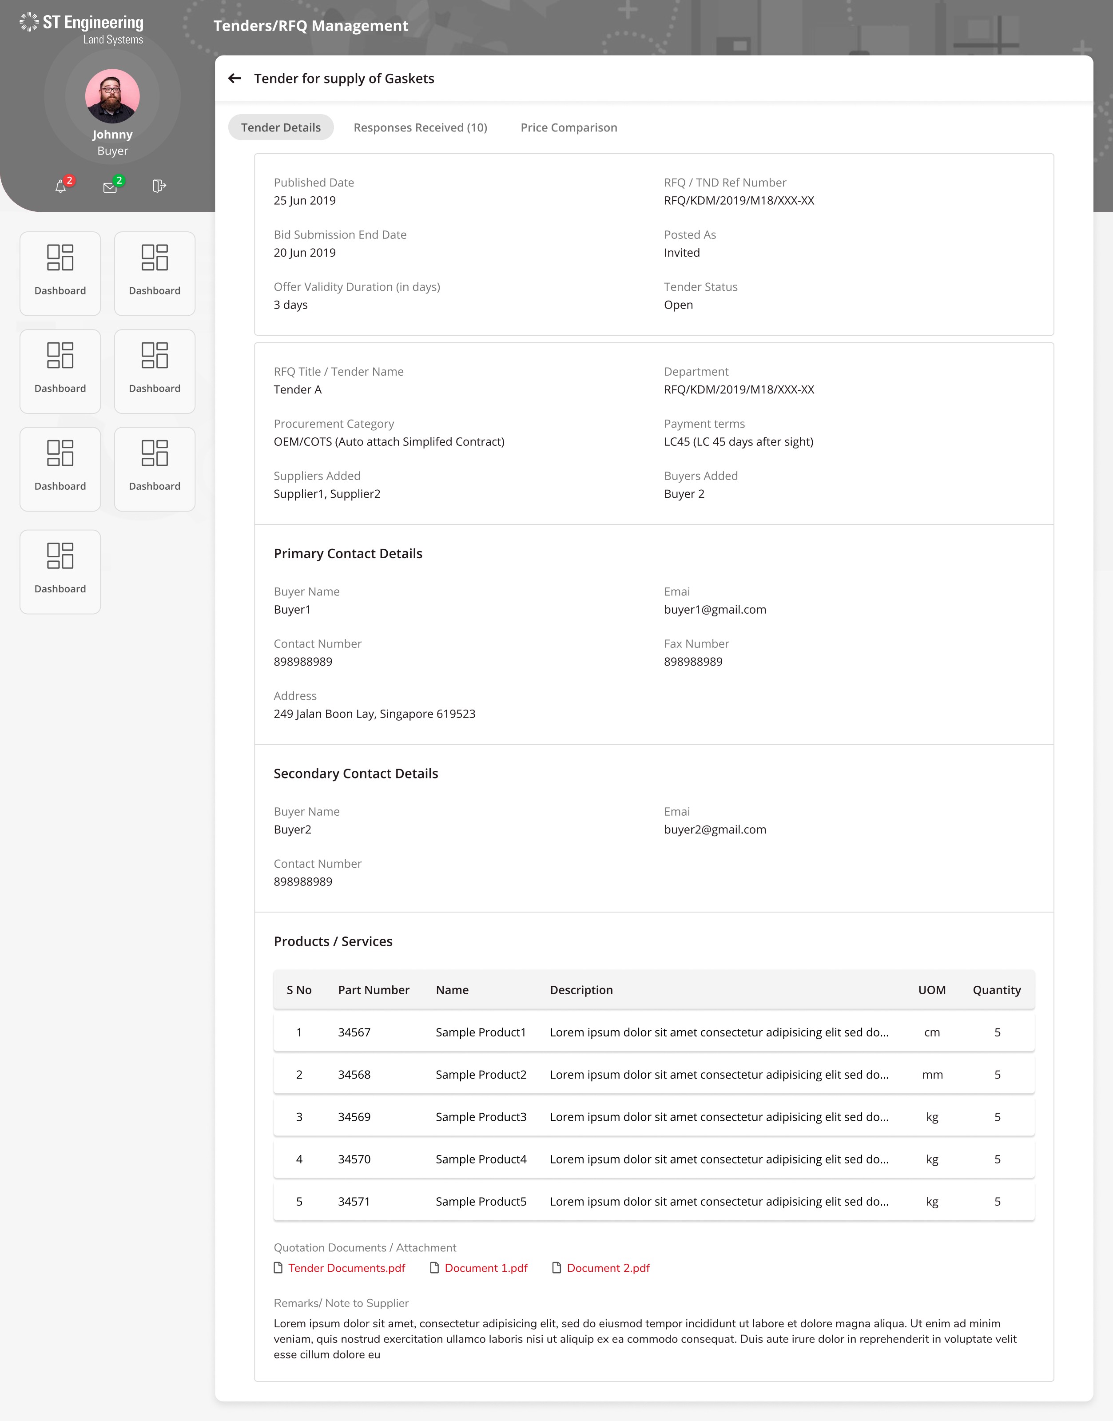Click the Published Date value 25 Jun 2019
Screen dimensions: 1113x1421
point(304,200)
